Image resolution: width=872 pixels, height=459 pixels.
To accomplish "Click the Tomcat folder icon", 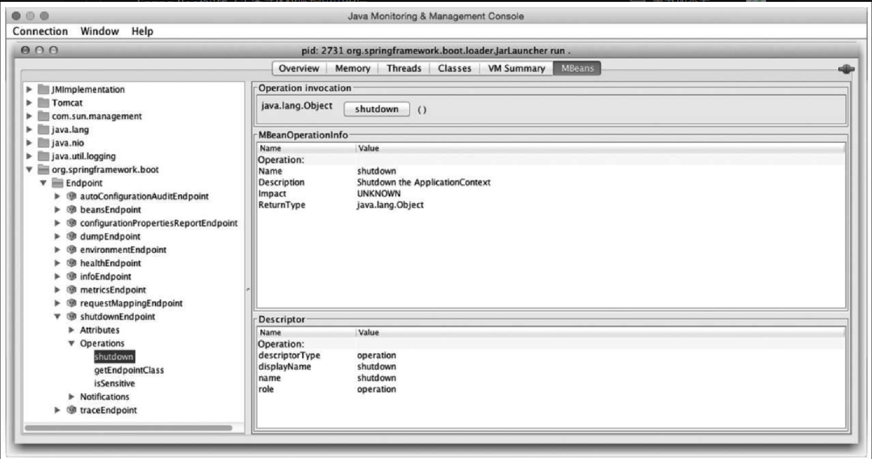I will coord(44,102).
